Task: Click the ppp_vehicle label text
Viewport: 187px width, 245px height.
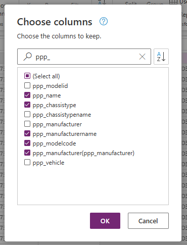Action: pos(49,163)
